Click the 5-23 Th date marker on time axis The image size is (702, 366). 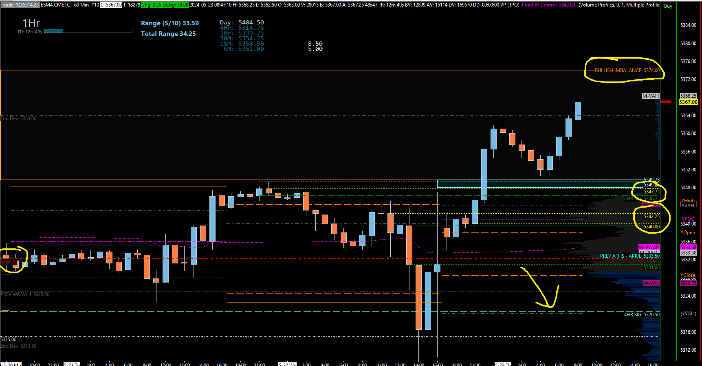503,364
